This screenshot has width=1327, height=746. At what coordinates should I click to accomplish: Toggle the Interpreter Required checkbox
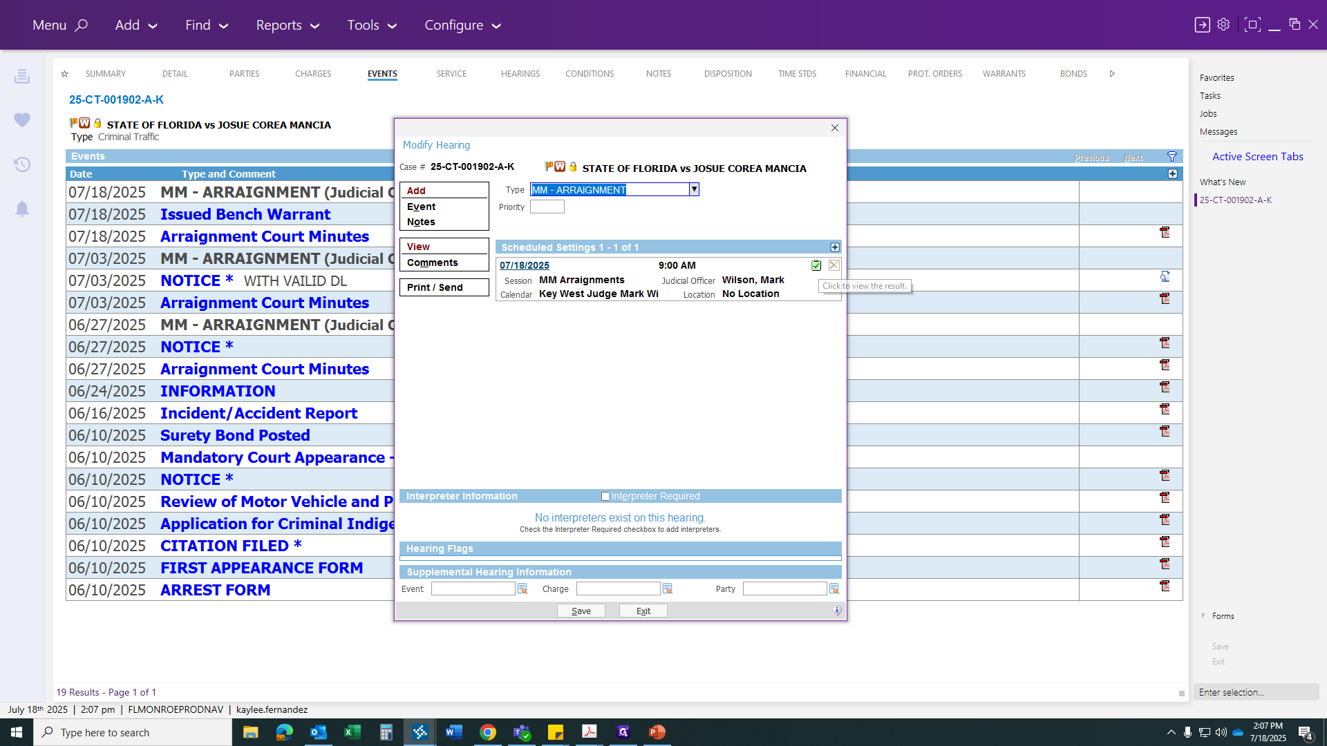point(605,496)
